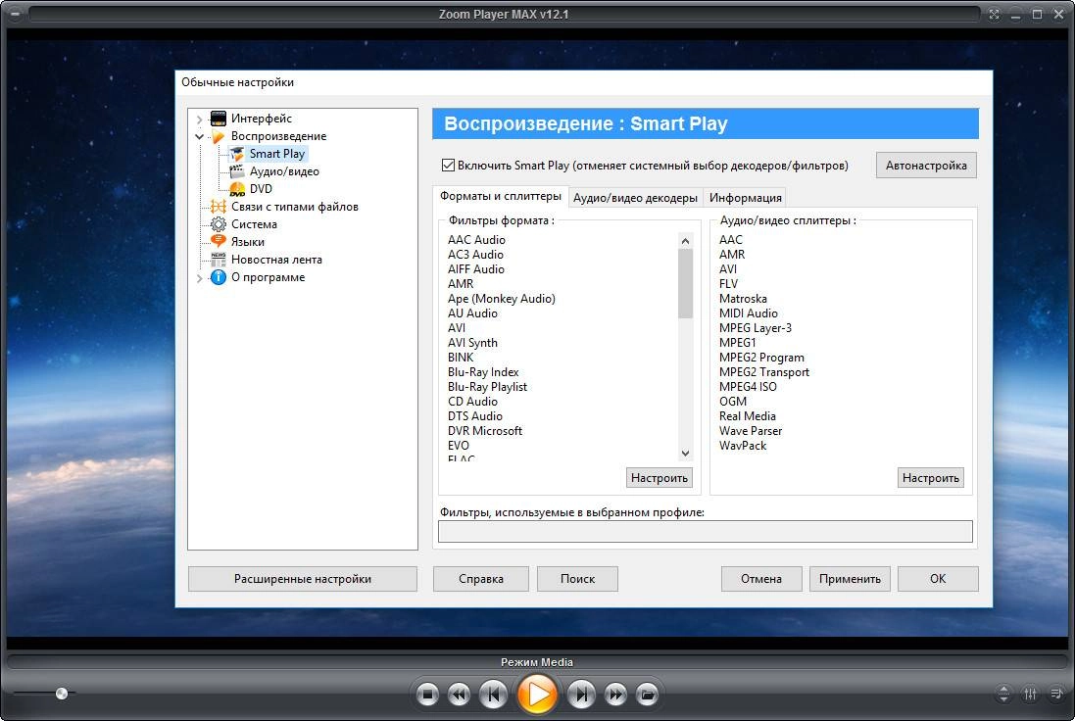Screen dimensions: 1075x721
Task: Click Настроить under format filters
Action: 659,478
